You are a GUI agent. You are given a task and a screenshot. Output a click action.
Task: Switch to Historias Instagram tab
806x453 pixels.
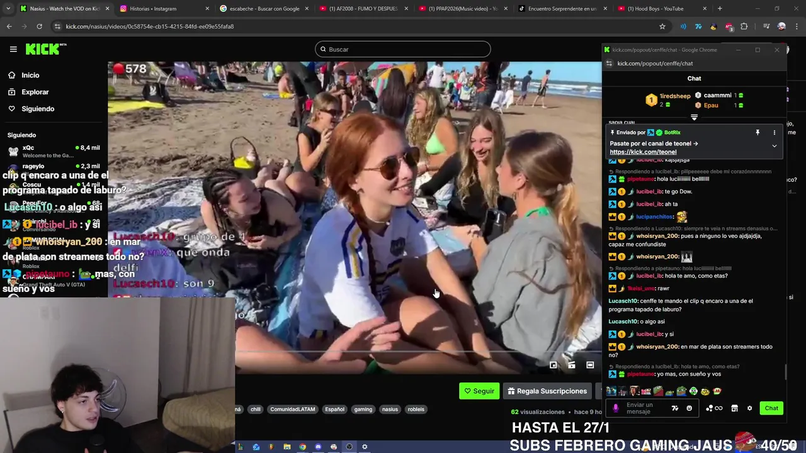point(164,9)
